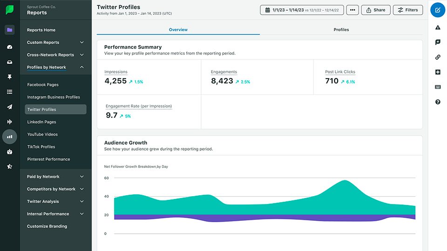Open the date range picker dropdown
This screenshot has height=251, width=447.
point(302,10)
